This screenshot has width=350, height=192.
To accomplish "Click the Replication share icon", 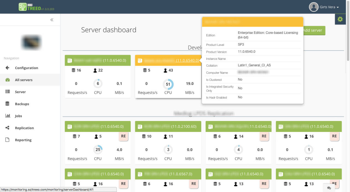I will (x=7, y=128).
